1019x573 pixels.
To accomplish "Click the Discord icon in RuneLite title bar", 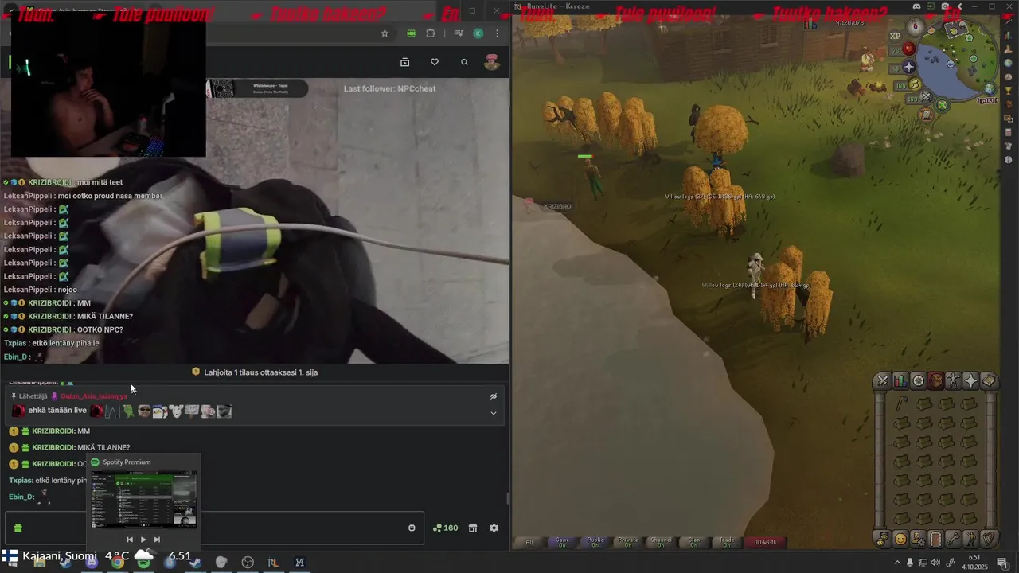I will [916, 6].
